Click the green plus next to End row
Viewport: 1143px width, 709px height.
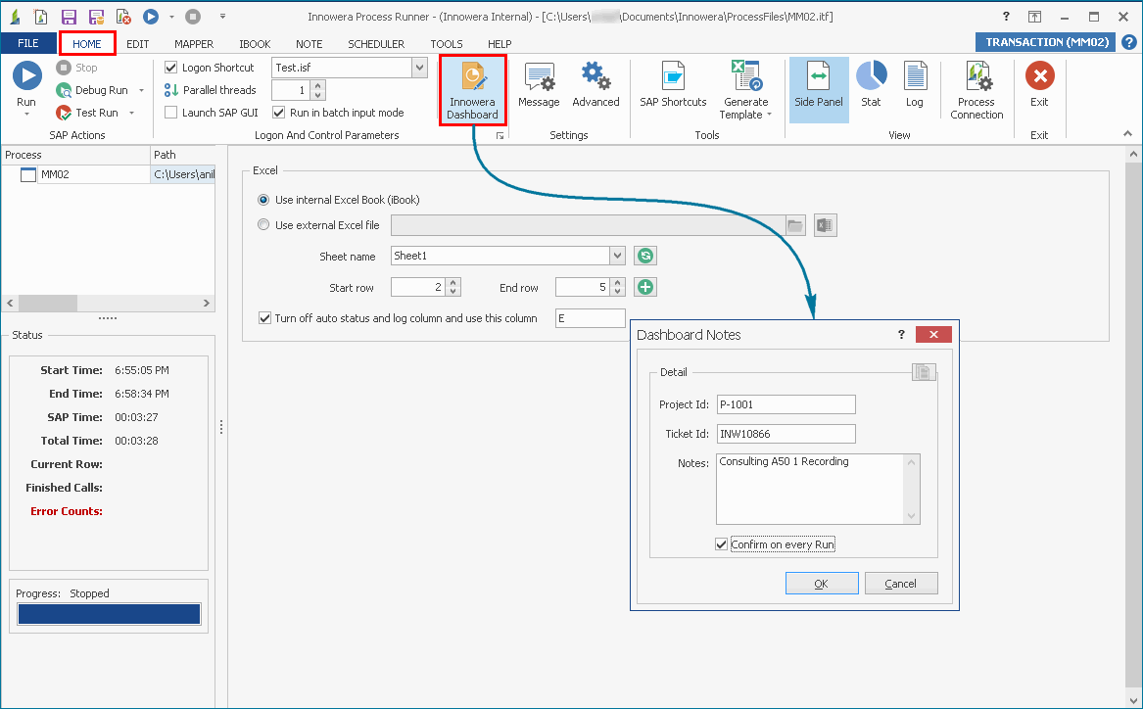pyautogui.click(x=643, y=286)
